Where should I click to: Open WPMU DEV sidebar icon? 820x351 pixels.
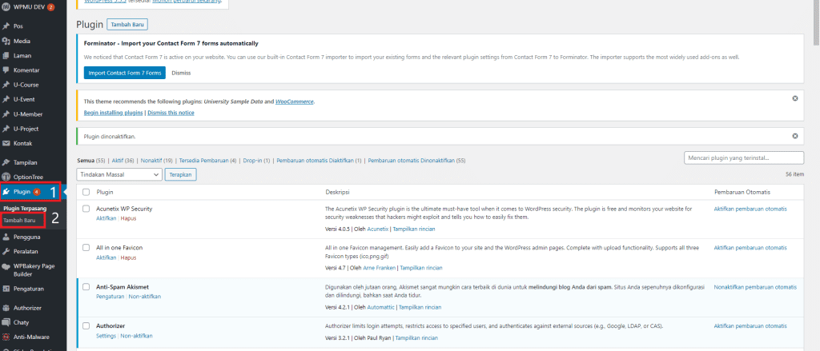pyautogui.click(x=6, y=7)
